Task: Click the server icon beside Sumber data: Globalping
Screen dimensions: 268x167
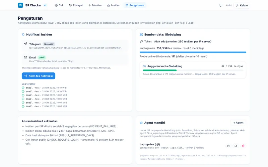Action: coord(141,35)
